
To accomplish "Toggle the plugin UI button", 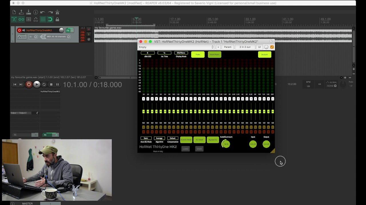I will coord(259,47).
